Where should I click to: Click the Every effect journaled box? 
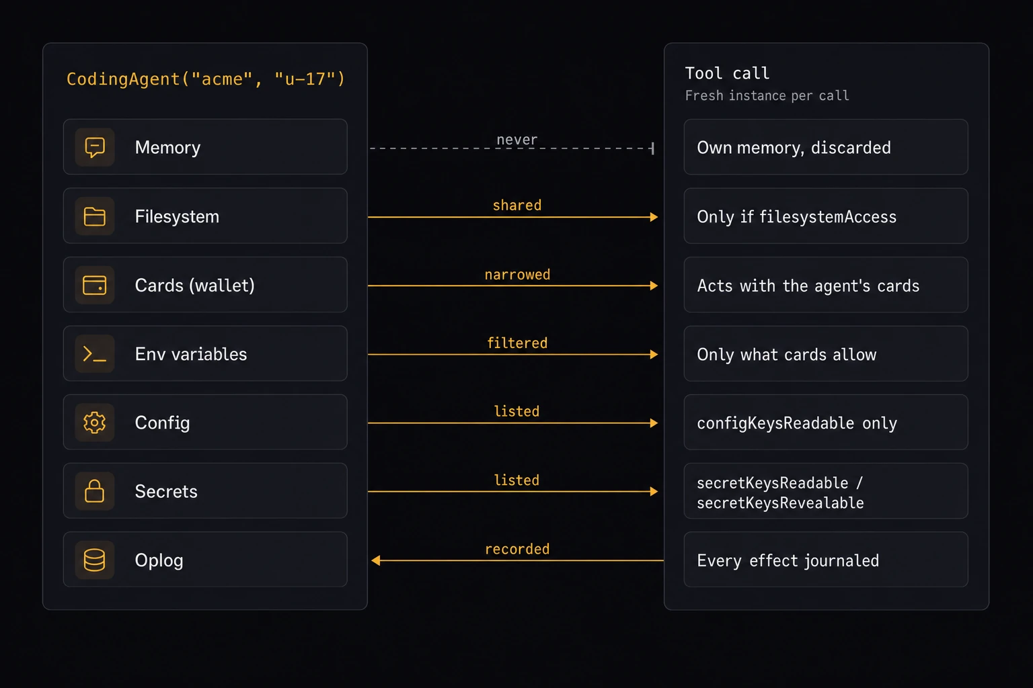(826, 560)
